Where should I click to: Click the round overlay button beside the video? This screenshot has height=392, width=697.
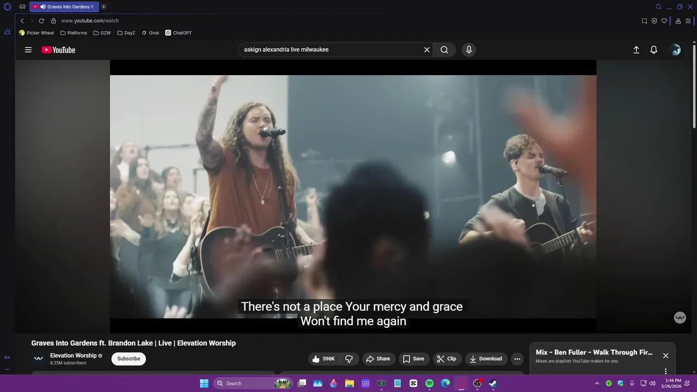click(x=680, y=317)
